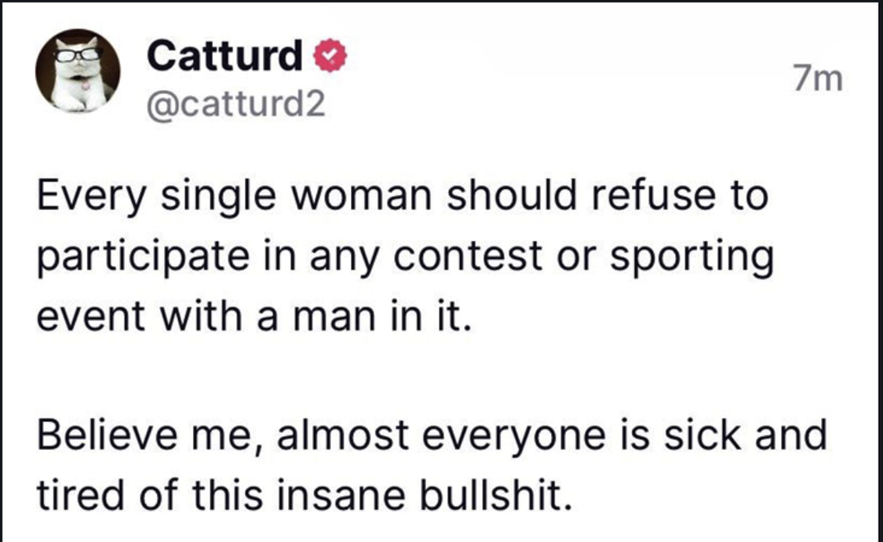
Task: Select the line 'event with a man in it.'
Action: 254,317
